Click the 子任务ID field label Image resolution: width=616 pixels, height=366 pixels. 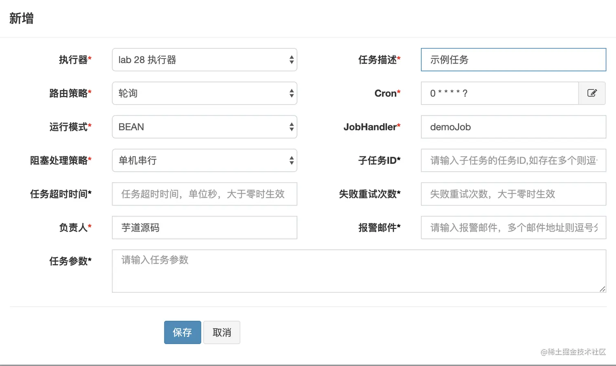(379, 160)
